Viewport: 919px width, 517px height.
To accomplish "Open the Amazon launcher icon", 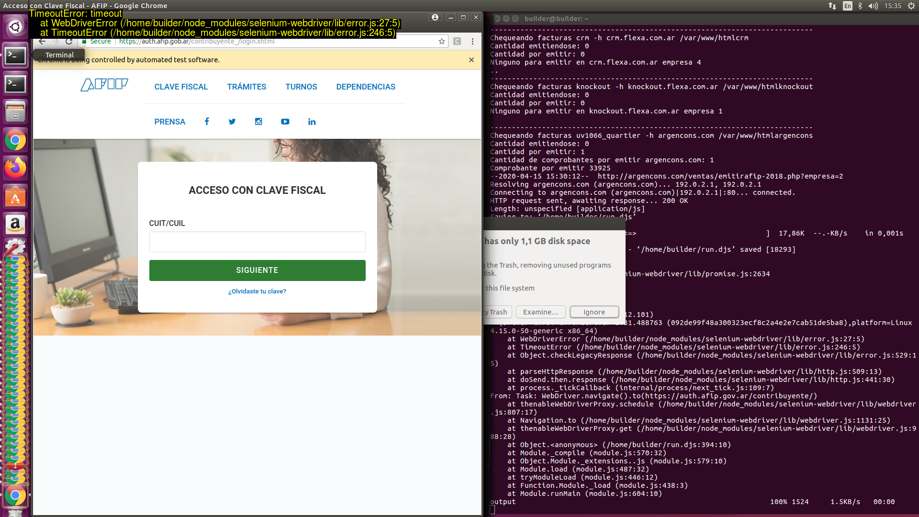I will [x=15, y=225].
